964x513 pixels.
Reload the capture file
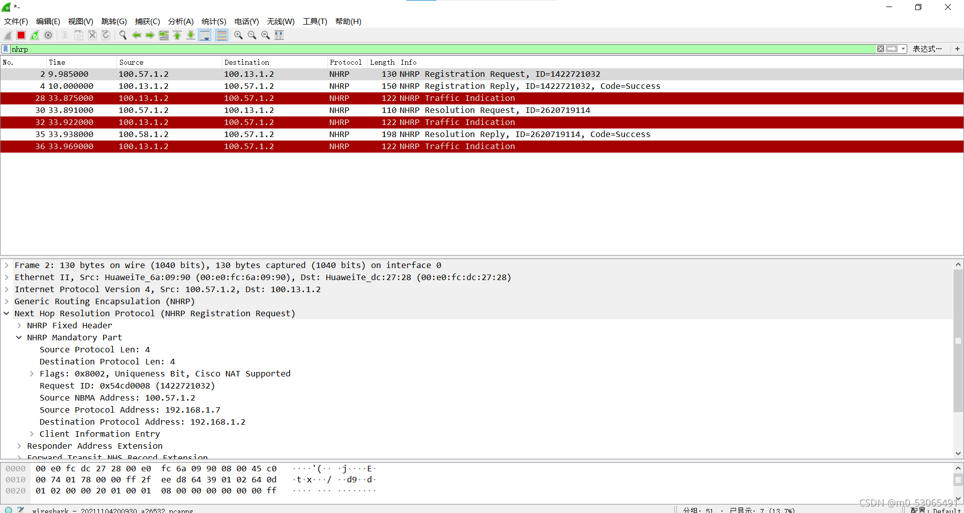106,35
